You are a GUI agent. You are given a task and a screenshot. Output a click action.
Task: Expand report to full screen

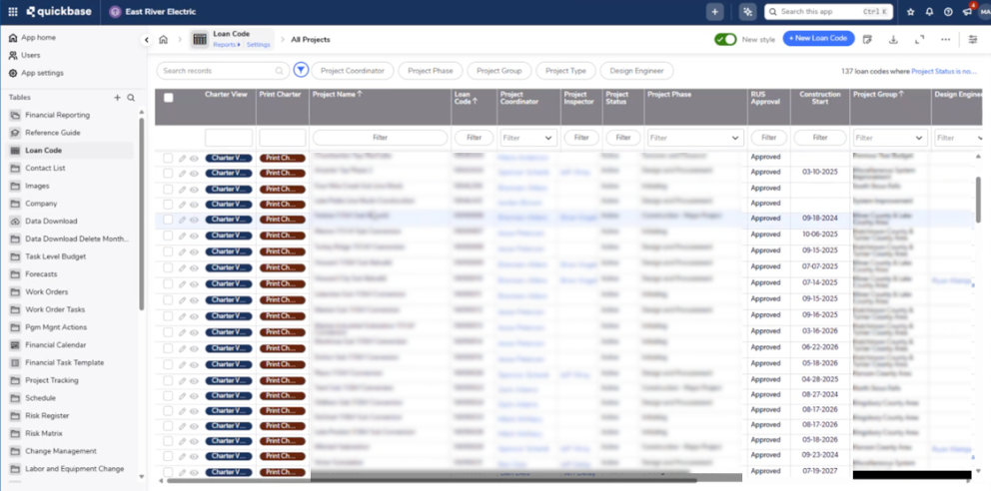point(919,40)
